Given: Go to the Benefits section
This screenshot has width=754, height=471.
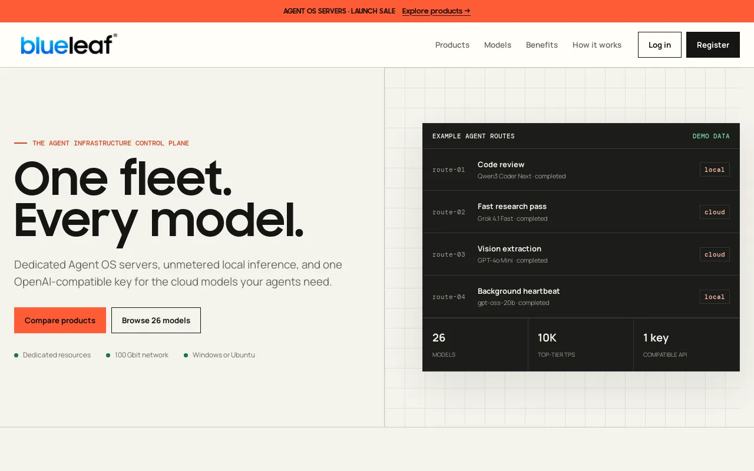Looking at the screenshot, I should click(542, 45).
